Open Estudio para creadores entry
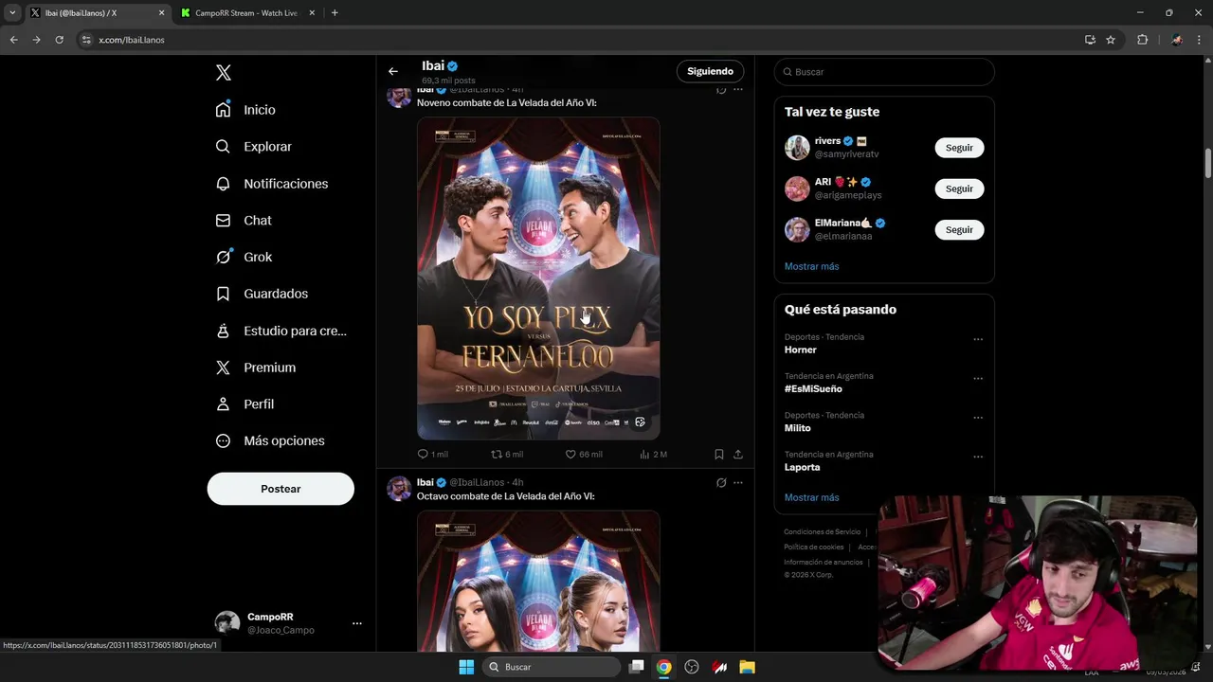This screenshot has height=682, width=1213. pos(281,331)
